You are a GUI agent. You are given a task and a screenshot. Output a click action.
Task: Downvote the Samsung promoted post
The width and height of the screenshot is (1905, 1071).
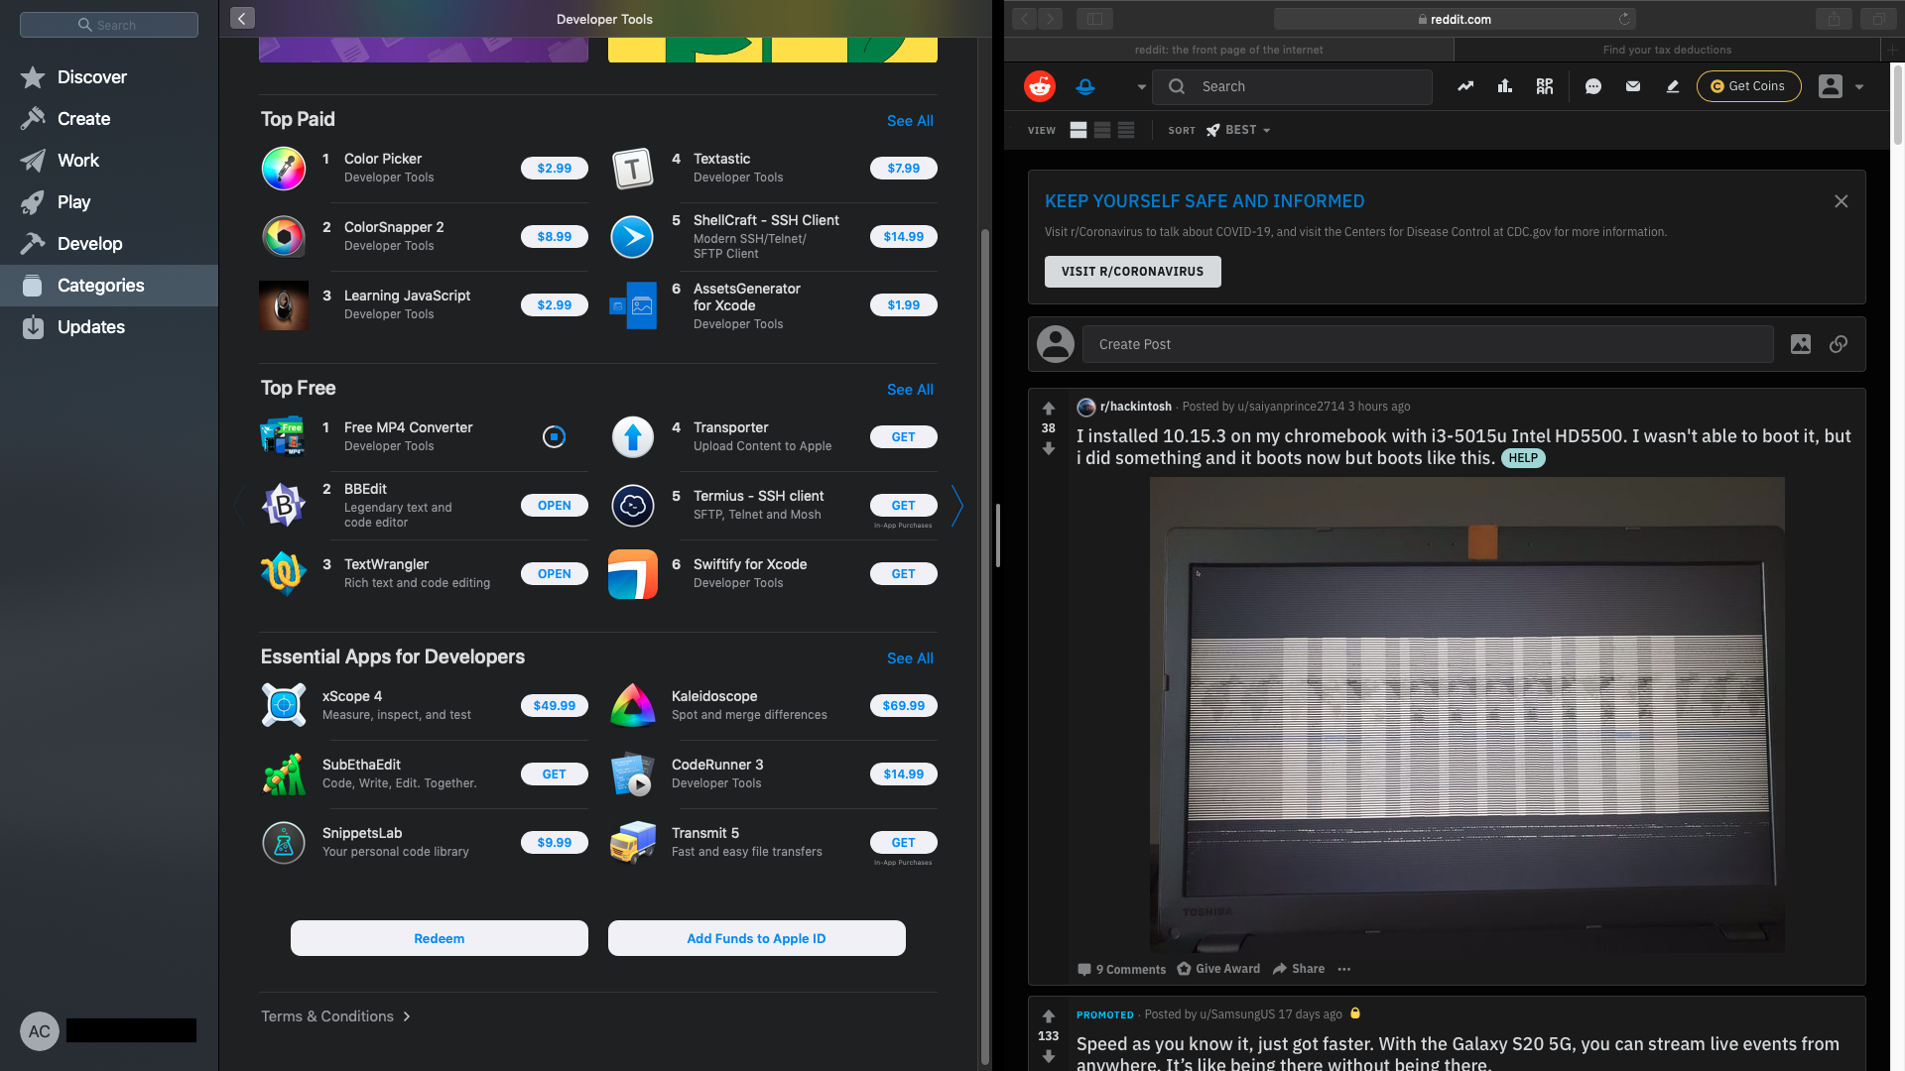point(1049,1057)
